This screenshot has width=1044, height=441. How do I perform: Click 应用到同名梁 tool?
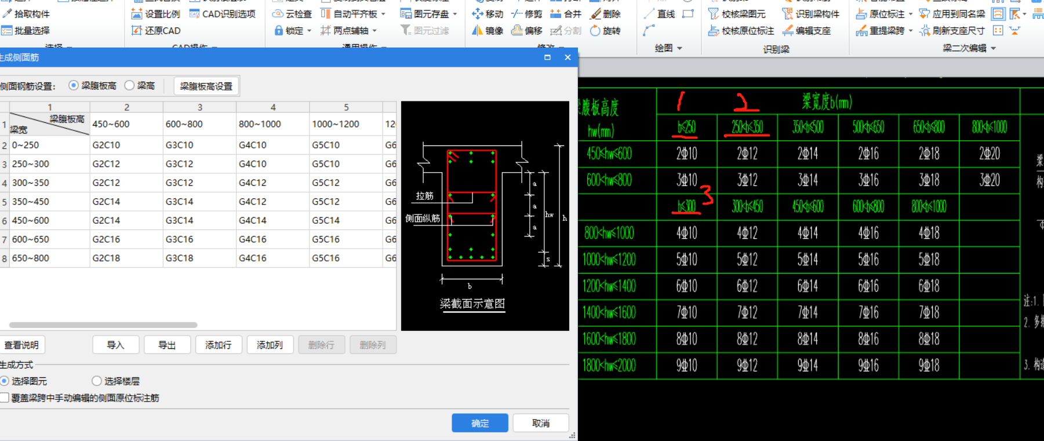click(x=952, y=14)
